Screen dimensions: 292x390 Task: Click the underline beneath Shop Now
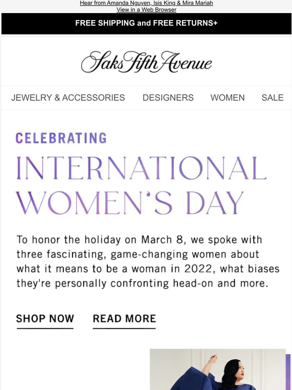tap(45, 329)
